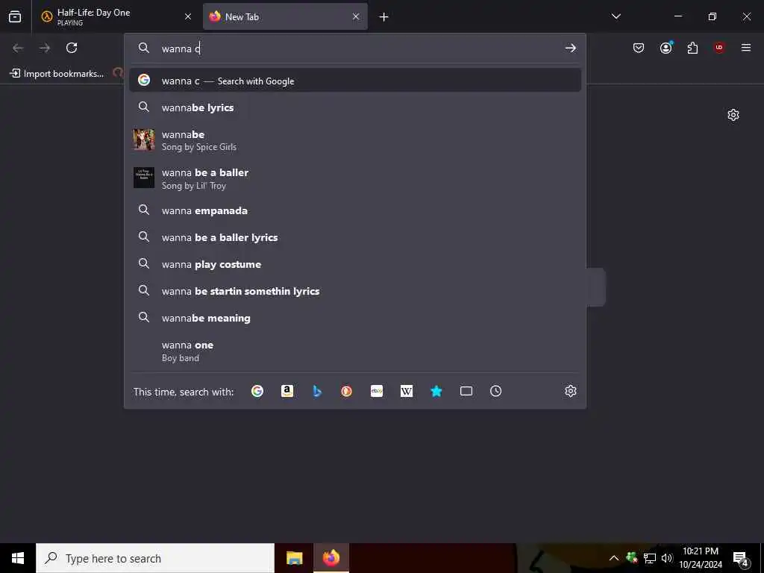The width and height of the screenshot is (764, 573).
Task: Open a new tab with plus button
Action: click(x=384, y=17)
